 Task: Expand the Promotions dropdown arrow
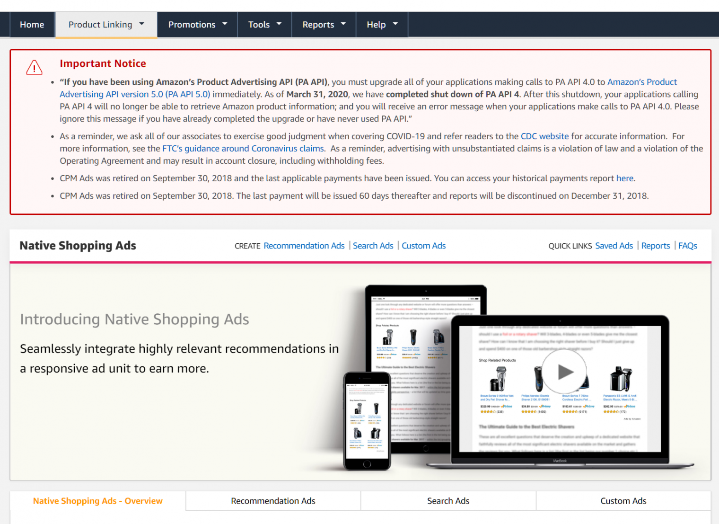[x=225, y=24]
